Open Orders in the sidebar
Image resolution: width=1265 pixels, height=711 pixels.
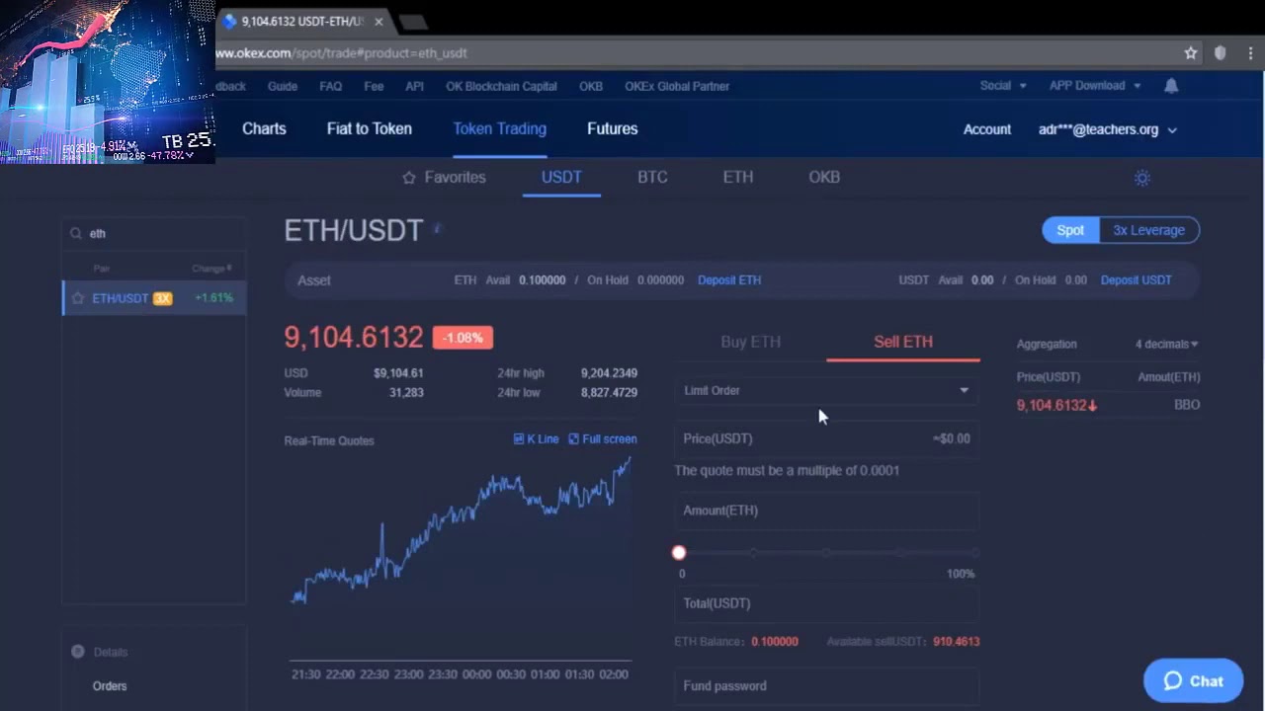coord(110,686)
